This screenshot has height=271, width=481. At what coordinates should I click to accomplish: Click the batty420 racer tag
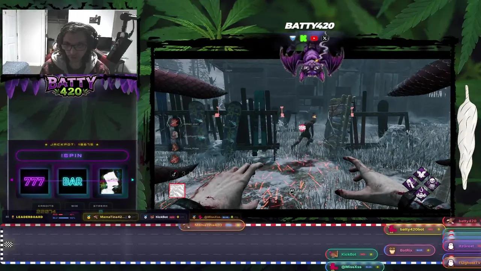coord(462,221)
